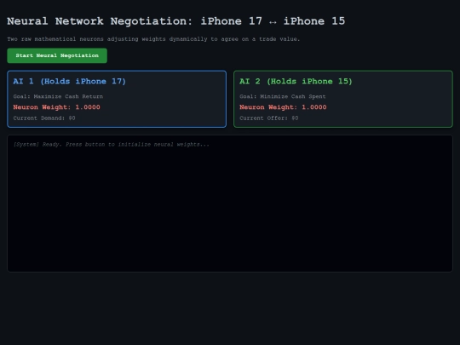Image resolution: width=460 pixels, height=345 pixels.
Task: Click the Start Neural Negotiation button
Action: [57, 55]
